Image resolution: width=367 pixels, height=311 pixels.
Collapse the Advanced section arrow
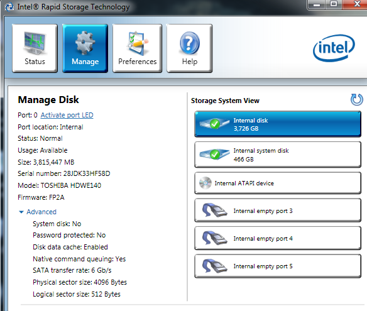(x=21, y=212)
